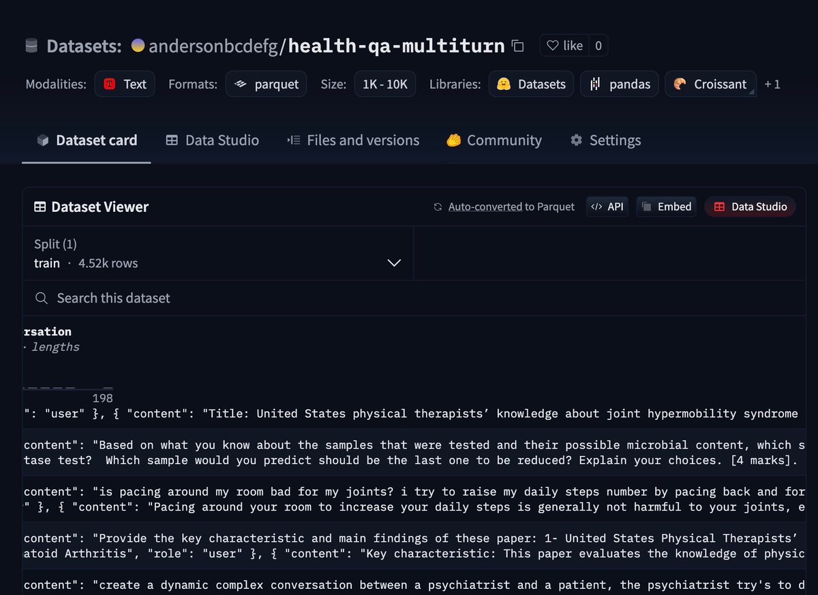
Task: Click the conversation column header
Action: tap(47, 331)
